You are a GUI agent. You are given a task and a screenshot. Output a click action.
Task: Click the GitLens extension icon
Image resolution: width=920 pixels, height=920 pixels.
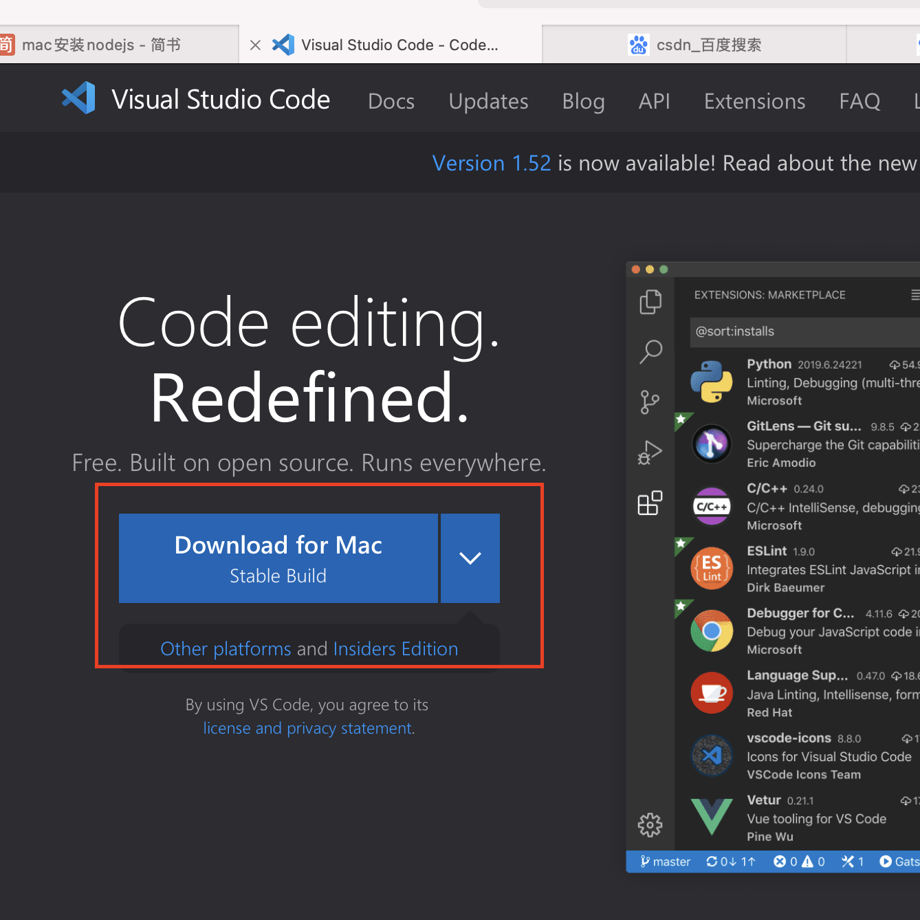tap(712, 443)
